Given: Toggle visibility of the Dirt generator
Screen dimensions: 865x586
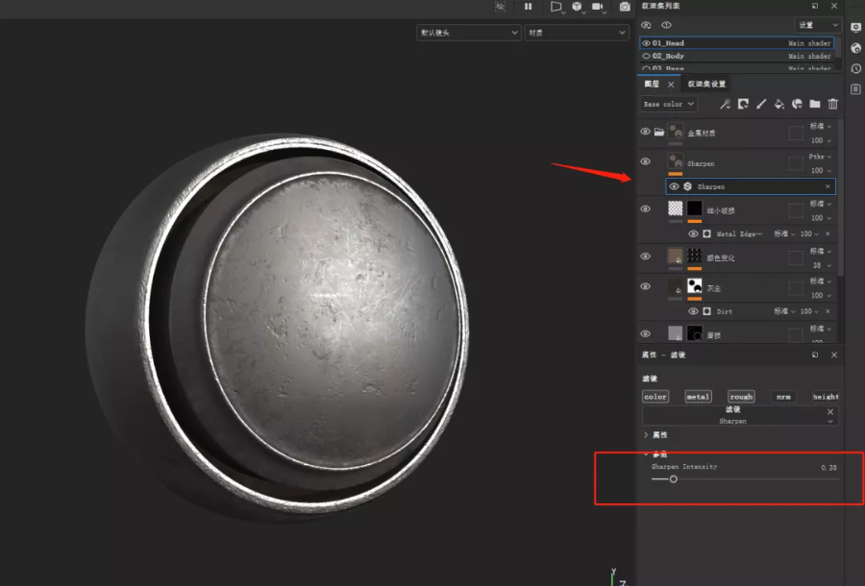Looking at the screenshot, I should click(x=693, y=311).
